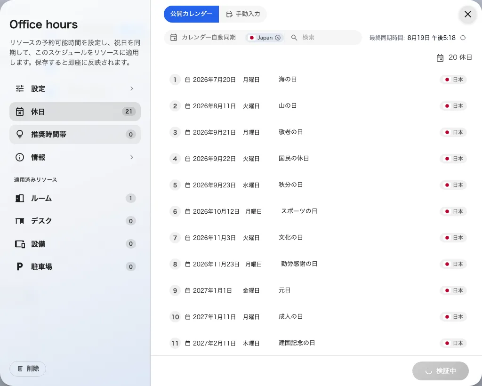Click the sliders icon beside 設定
Screen dimensions: 482x386
(x=20, y=89)
